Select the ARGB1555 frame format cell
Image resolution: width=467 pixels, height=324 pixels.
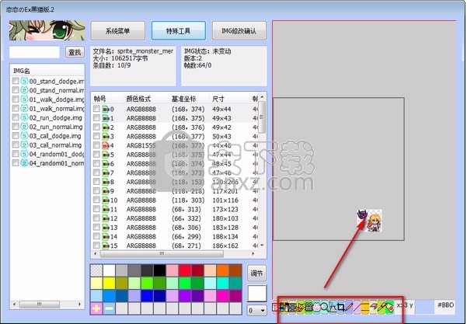click(141, 145)
